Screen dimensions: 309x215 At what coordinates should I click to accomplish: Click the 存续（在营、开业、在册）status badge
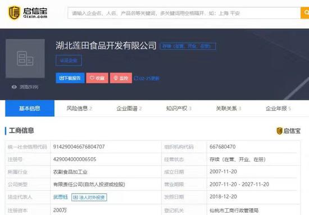tap(188, 46)
